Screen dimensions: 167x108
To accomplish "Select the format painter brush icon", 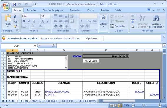I will pos(15,26).
